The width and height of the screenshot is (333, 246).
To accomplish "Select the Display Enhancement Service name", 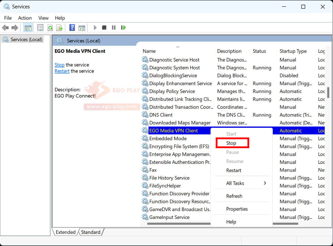I will (x=180, y=83).
